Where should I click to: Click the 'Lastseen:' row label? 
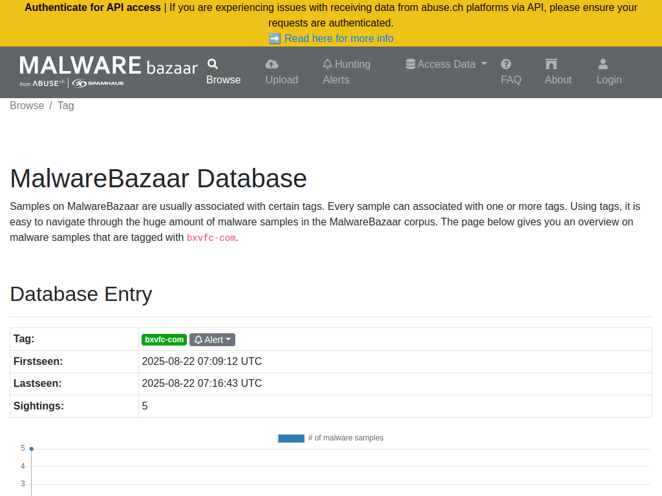(x=37, y=384)
